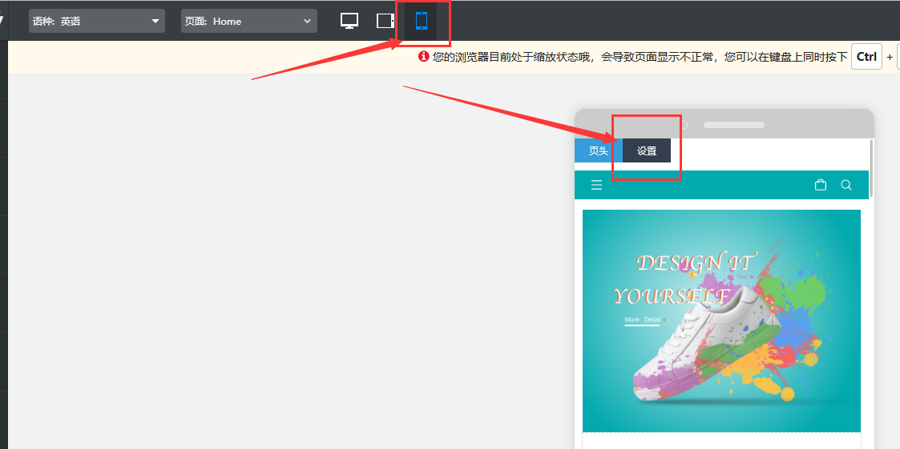Select the 页头 tab
Image resolution: width=900 pixels, height=449 pixels.
pyautogui.click(x=598, y=150)
